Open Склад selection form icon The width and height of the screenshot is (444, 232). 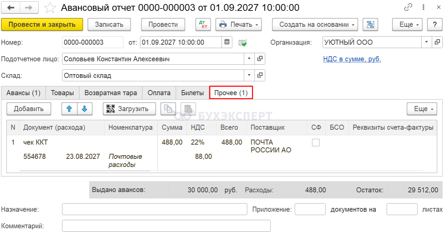coord(260,75)
